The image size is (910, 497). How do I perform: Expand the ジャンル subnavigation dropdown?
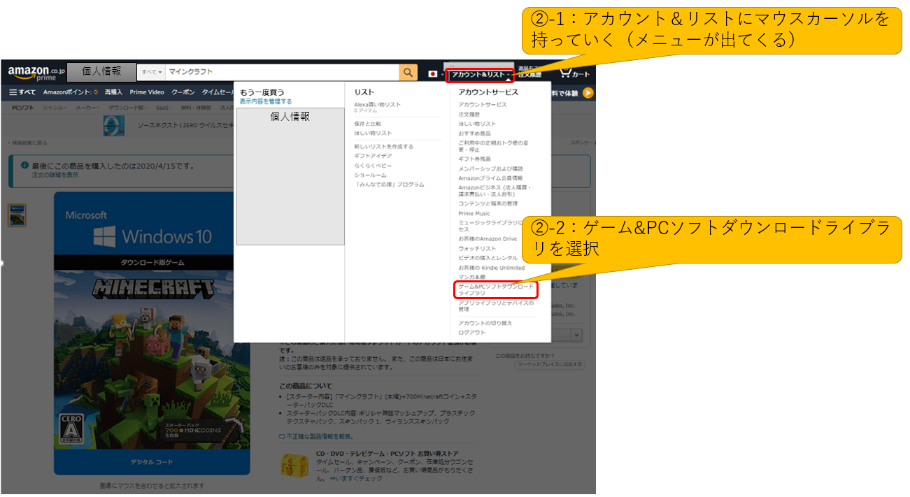coord(55,108)
